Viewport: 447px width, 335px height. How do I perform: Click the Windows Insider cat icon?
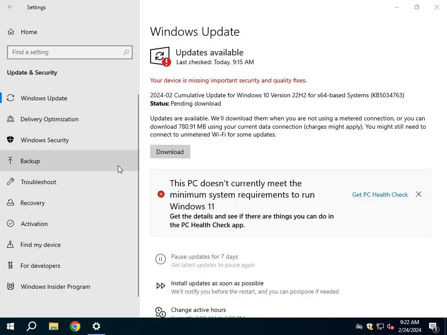tap(10, 286)
